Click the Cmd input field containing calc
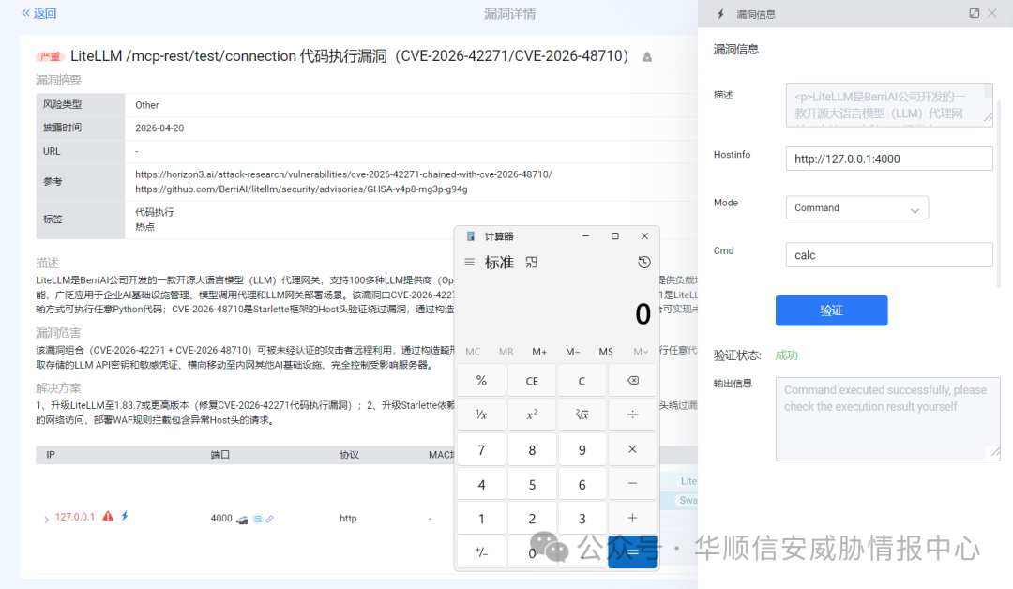 (x=889, y=255)
